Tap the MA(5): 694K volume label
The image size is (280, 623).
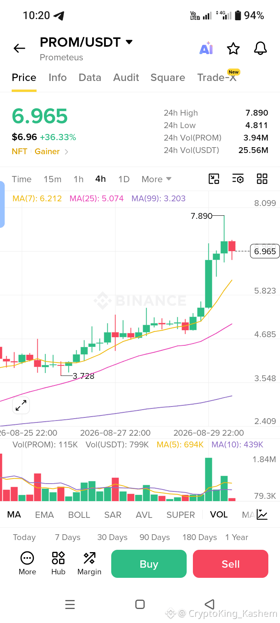coord(180,445)
